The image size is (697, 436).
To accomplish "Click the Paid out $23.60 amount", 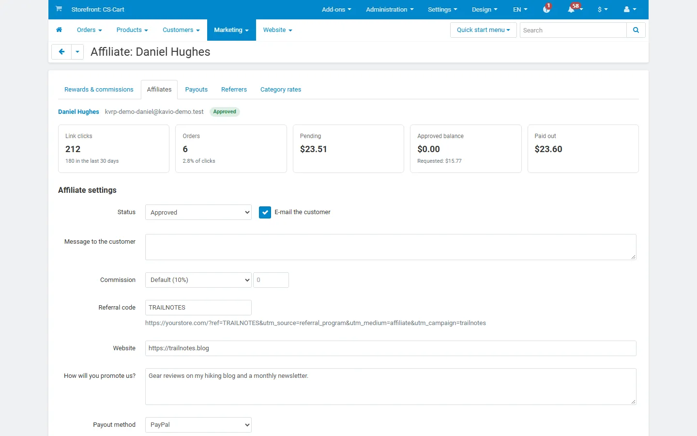I will click(x=548, y=149).
